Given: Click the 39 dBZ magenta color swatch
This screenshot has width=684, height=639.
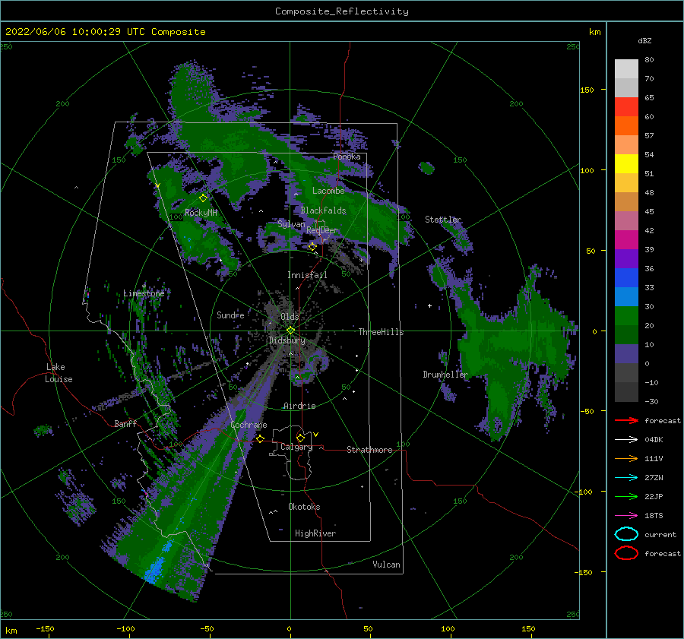Looking at the screenshot, I should [626, 239].
